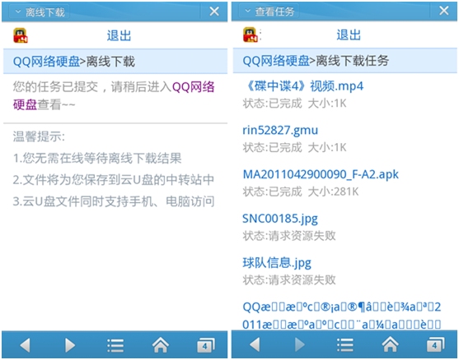
Task: Open the garbled-name file starting with QQæ
Action: (342, 316)
